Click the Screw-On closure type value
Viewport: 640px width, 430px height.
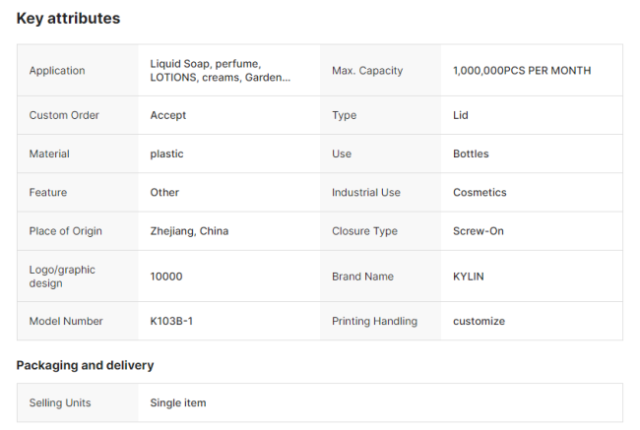tap(480, 231)
